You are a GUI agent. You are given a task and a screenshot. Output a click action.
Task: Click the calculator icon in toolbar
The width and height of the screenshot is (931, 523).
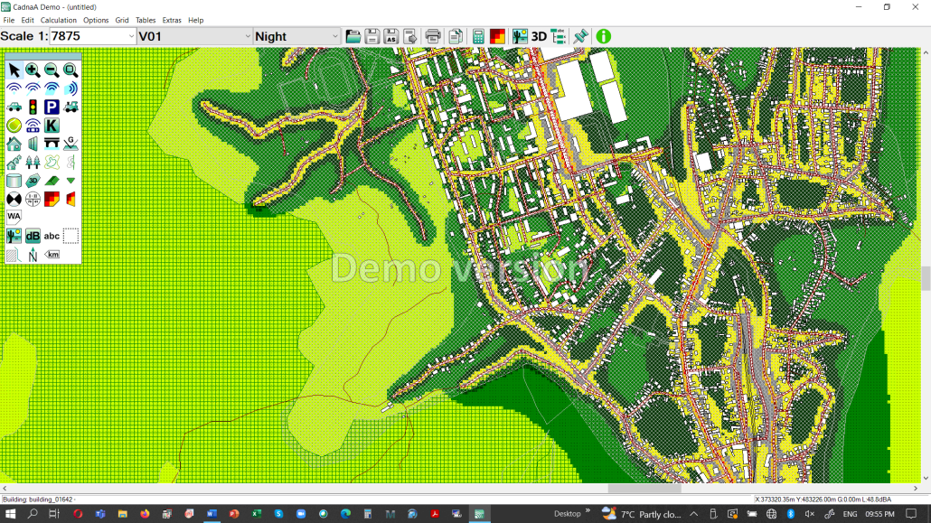pyautogui.click(x=478, y=36)
